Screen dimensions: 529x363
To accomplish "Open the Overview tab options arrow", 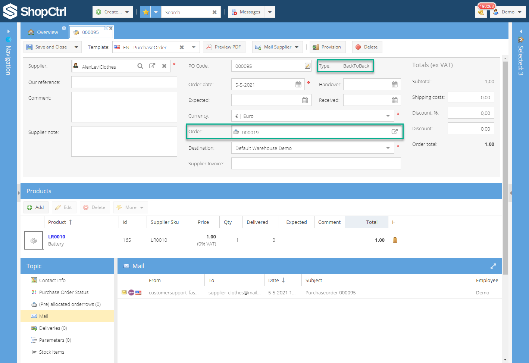I will click(x=64, y=28).
